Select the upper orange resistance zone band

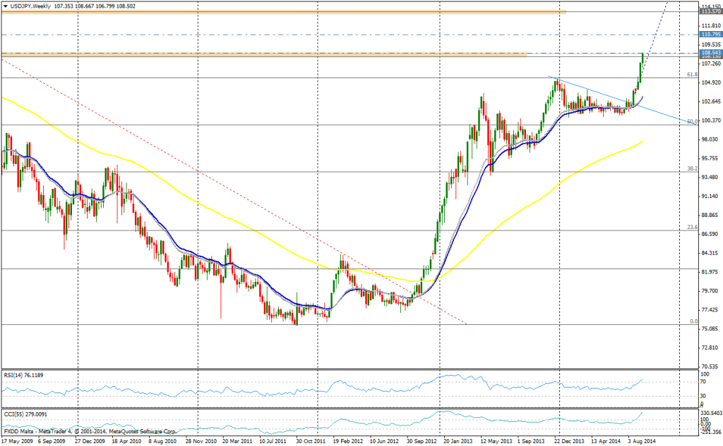tap(282, 12)
